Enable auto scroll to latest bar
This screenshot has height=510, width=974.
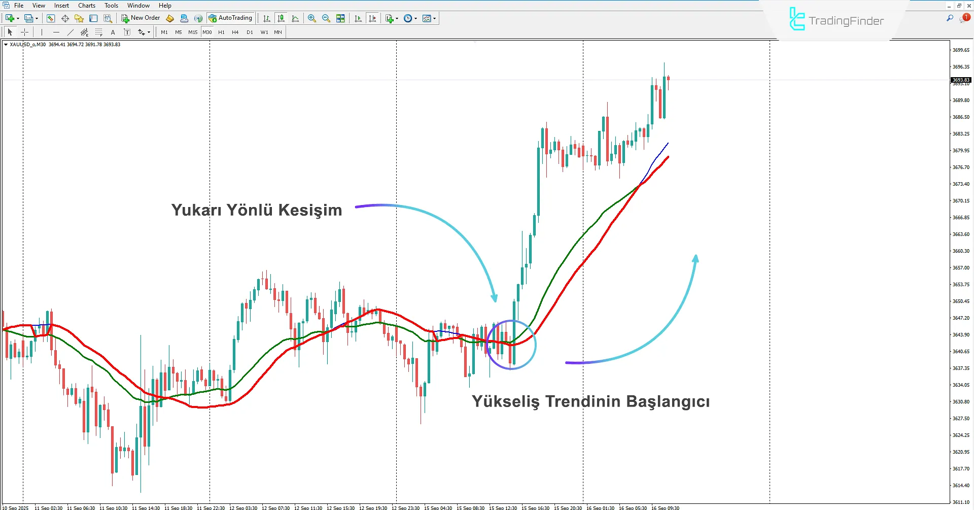[358, 18]
